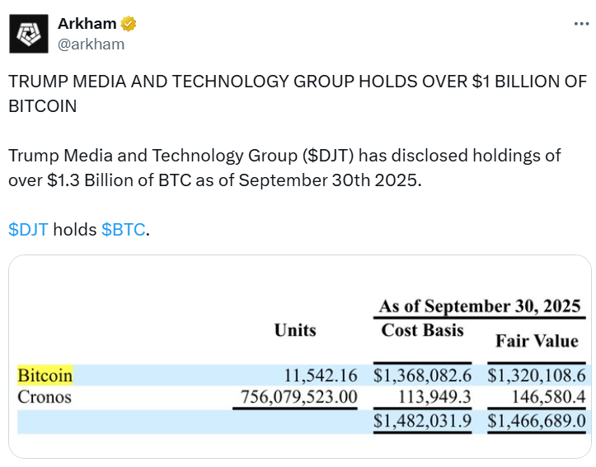The height and width of the screenshot is (467, 596).
Task: Open the three-dot more options menu
Action: pos(580,25)
